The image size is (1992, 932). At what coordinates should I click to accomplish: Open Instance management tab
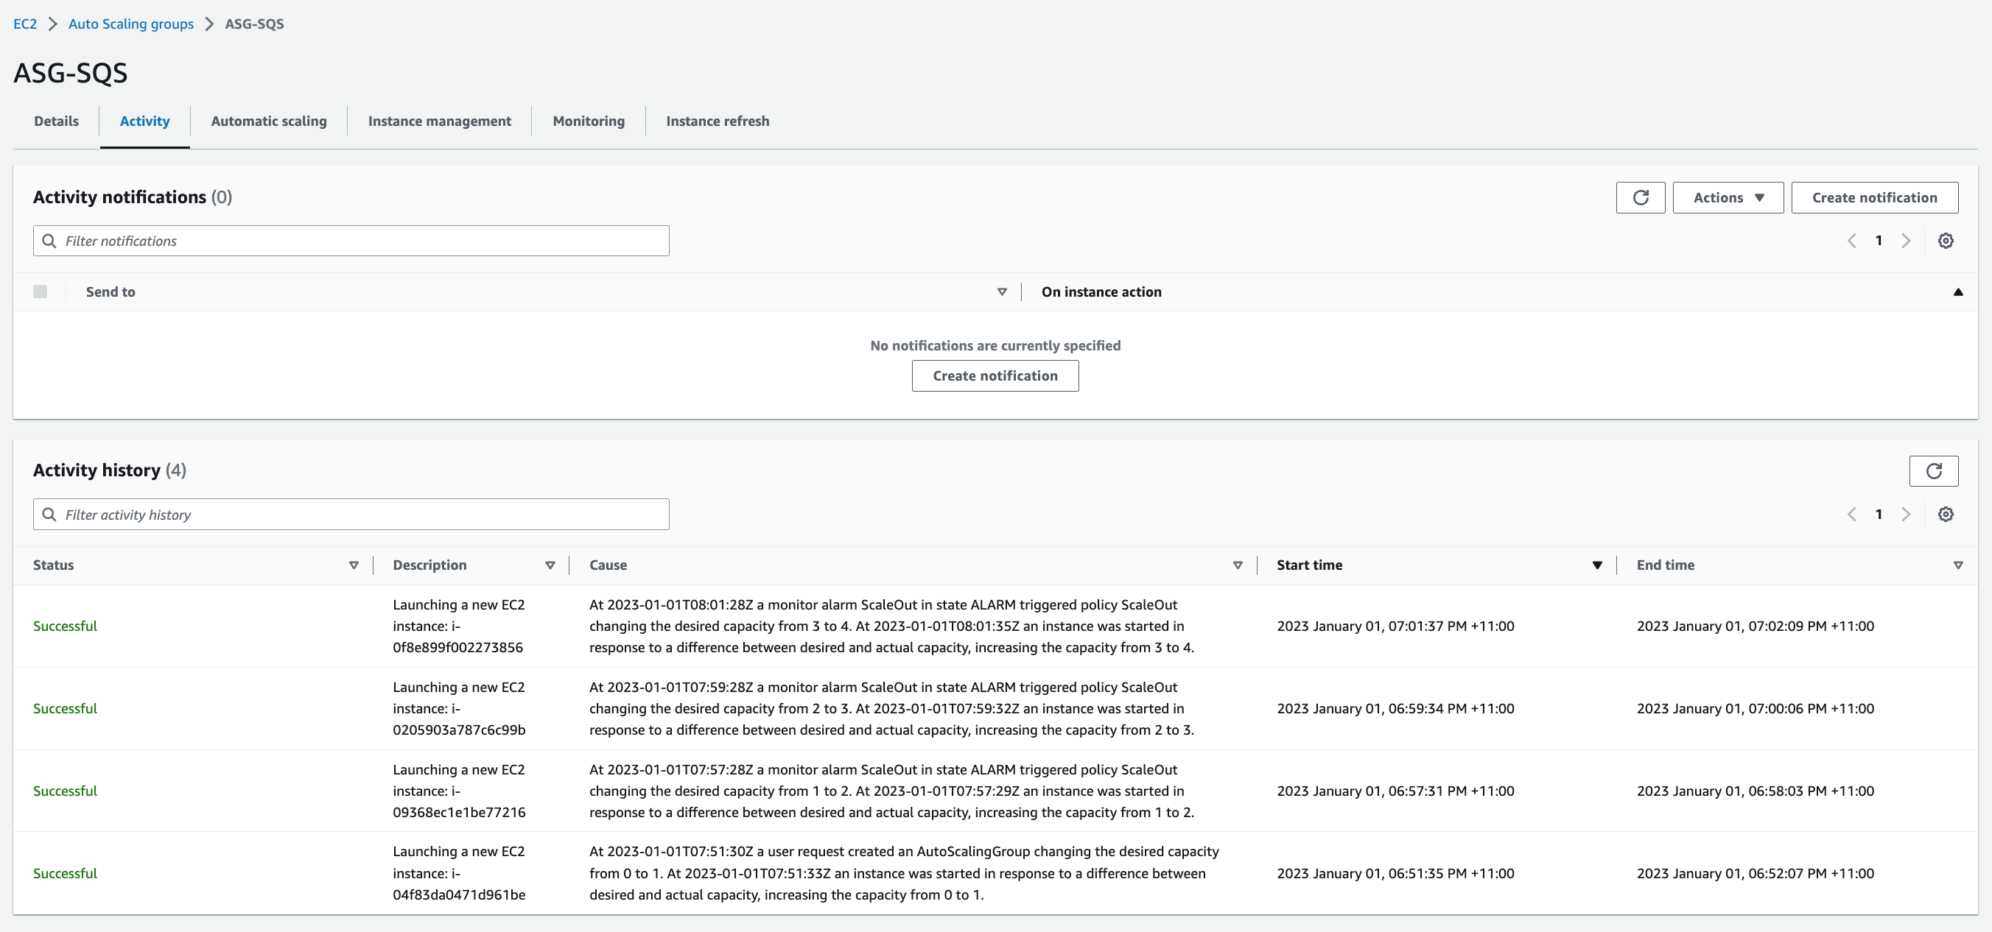[439, 121]
